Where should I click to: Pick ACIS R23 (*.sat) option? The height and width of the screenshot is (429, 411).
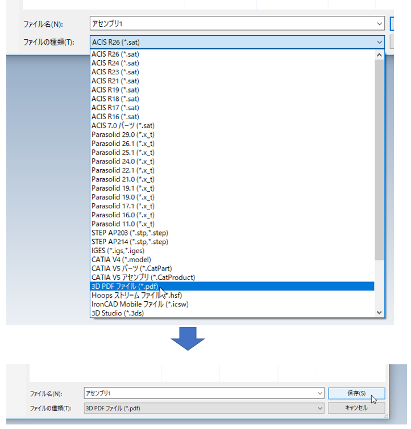232,72
